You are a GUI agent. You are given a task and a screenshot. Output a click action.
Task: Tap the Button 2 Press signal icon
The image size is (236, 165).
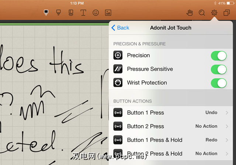(118, 126)
